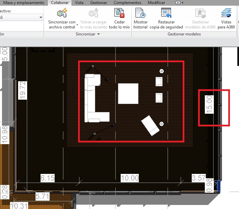Click Gestionar modelos de A360 icon
This screenshot has width=239, height=209.
pos(200,14)
